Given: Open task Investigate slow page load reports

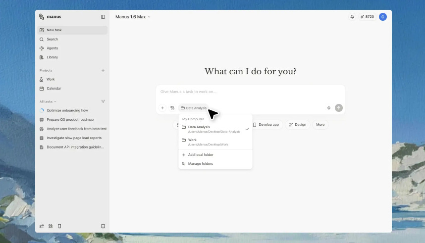Looking at the screenshot, I should [x=72, y=138].
